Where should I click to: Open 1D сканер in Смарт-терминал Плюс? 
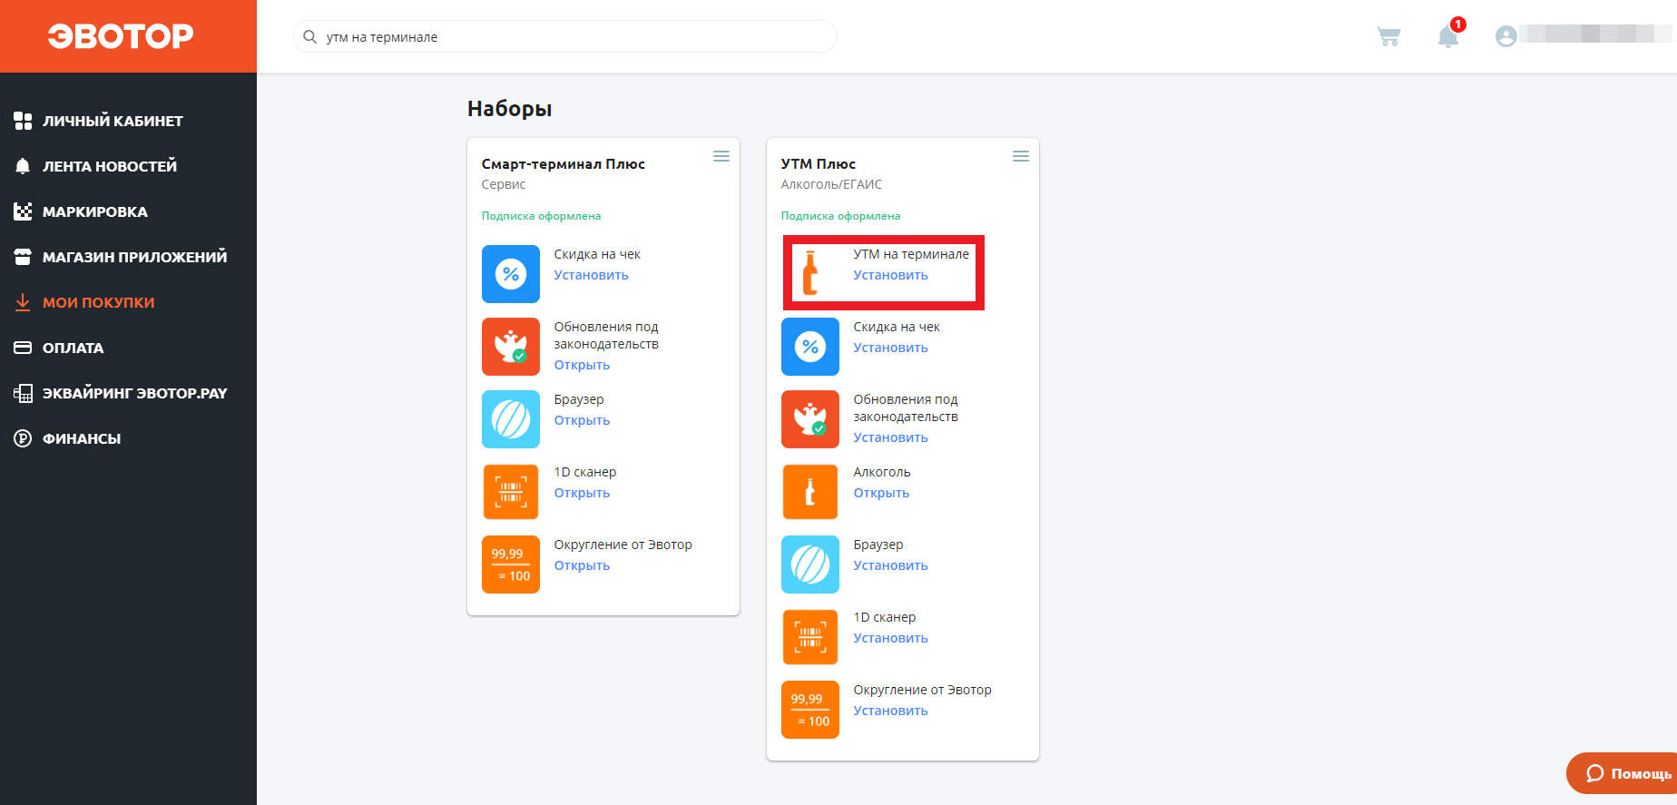(582, 493)
